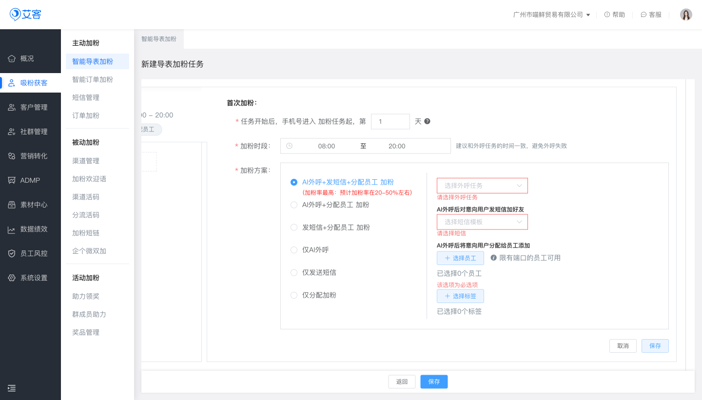
Task: Select AI外呼+发短信+分配员工 加粉 radio
Action: 294,182
